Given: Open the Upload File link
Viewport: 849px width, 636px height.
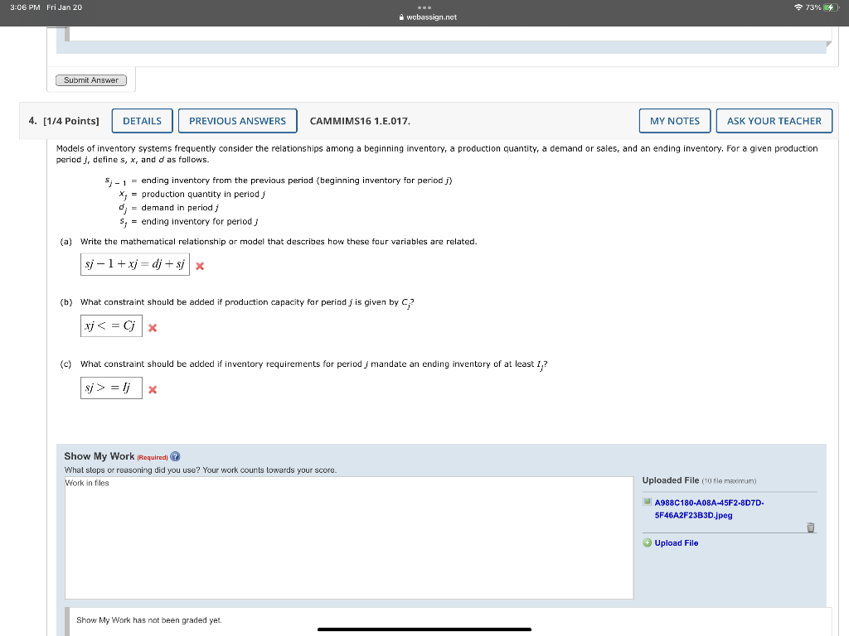Looking at the screenshot, I should pos(675,542).
